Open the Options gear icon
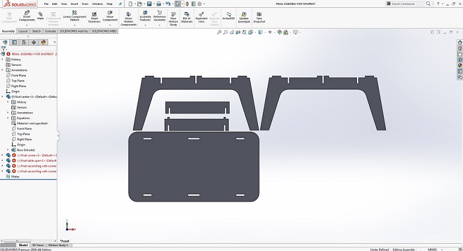 200,4
